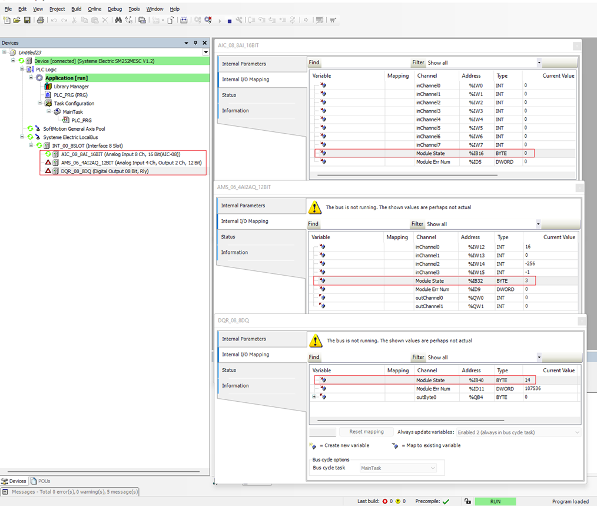Collapse the Task Configuration tree node
Screen dimensions: 597x506
40,104
